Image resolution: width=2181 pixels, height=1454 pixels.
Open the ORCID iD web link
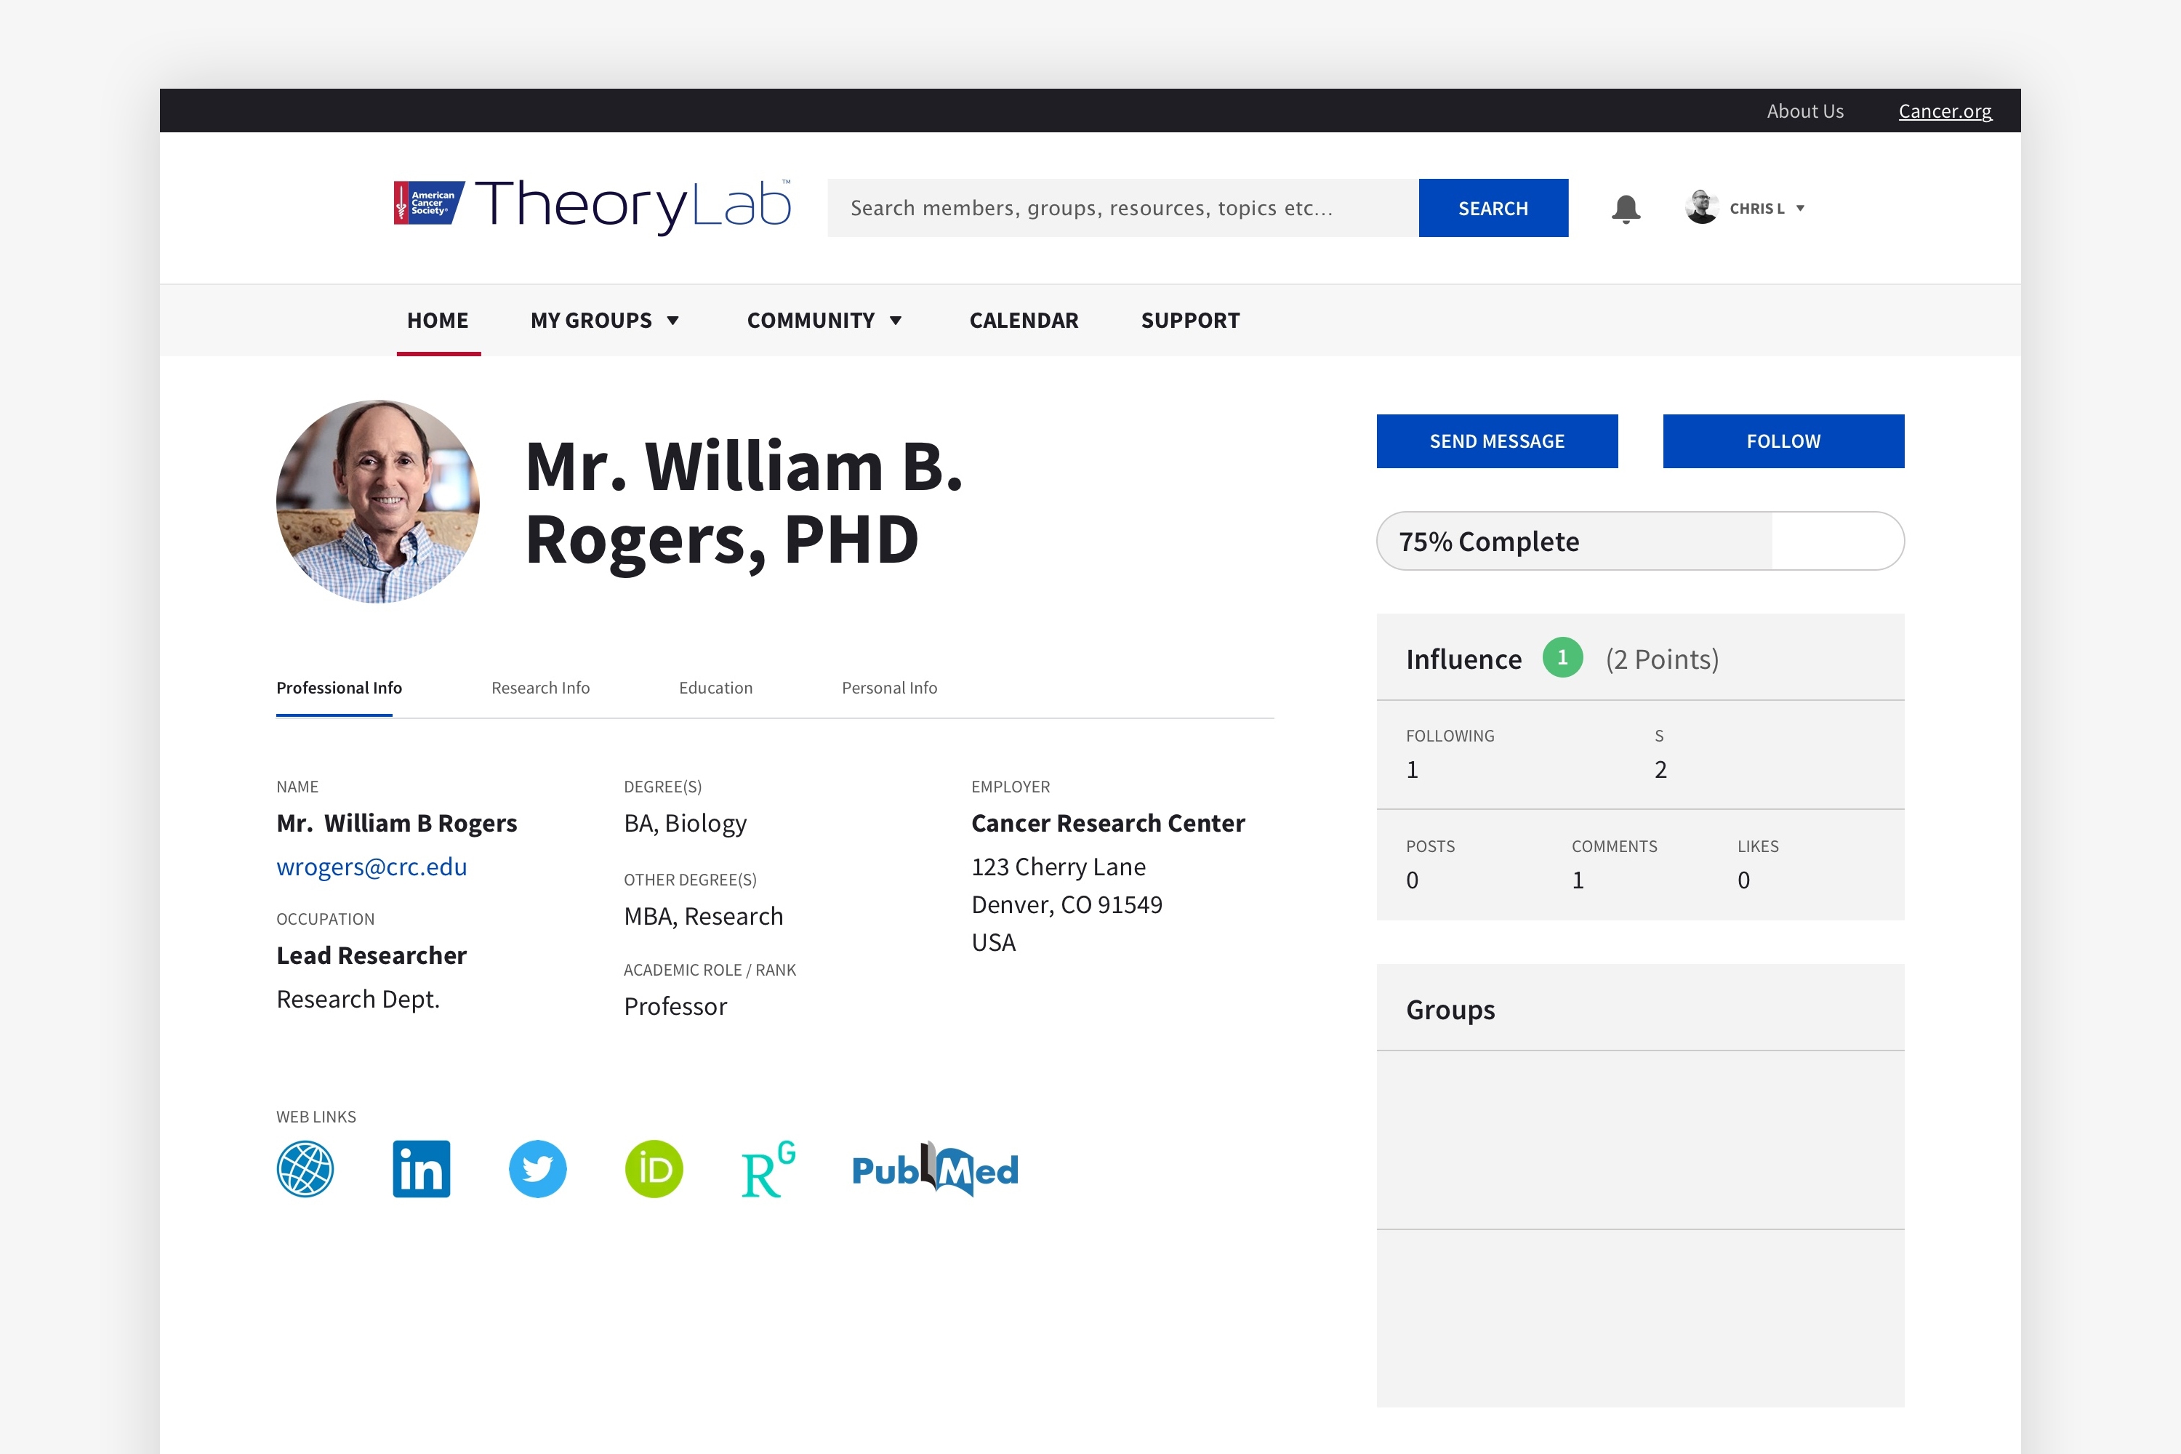point(654,1168)
